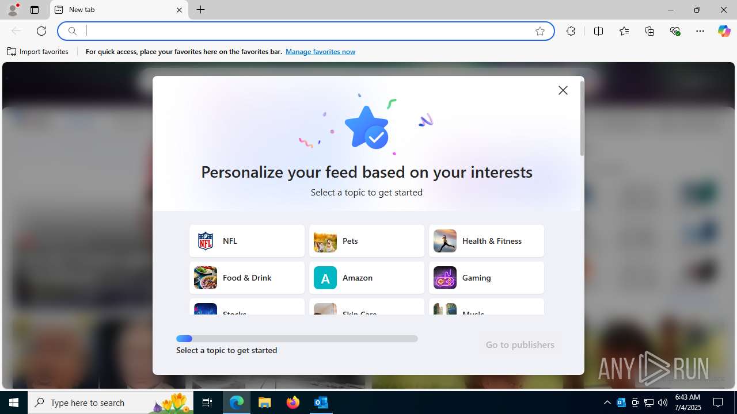This screenshot has height=414, width=737.
Task: Open Browser essentials icon
Action: coord(675,31)
